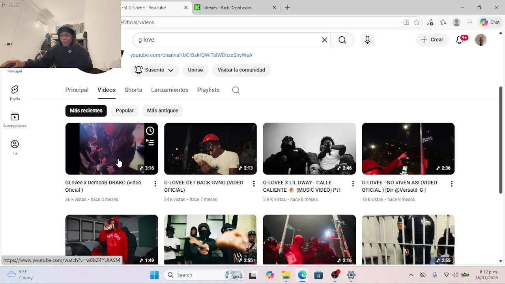The image size is (505, 284).
Task: Open the weather widget 31°F Cloudy
Action: (20, 275)
